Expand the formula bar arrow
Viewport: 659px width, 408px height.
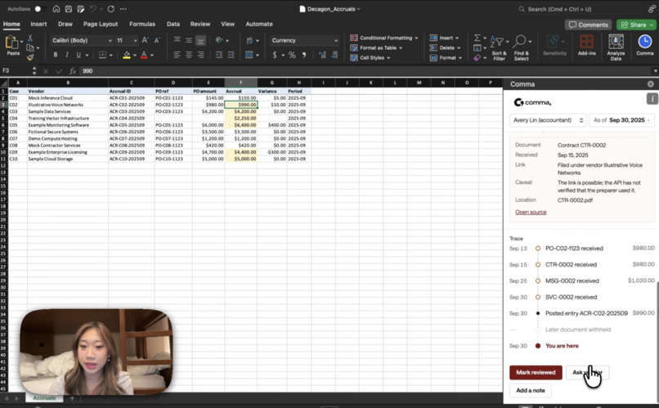pyautogui.click(x=655, y=71)
